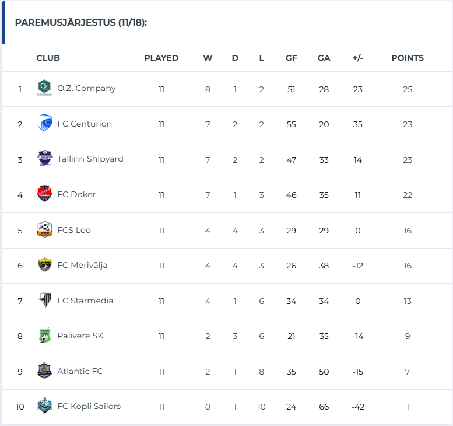
Task: Click the FC Starmedia club logo
Action: click(x=44, y=301)
